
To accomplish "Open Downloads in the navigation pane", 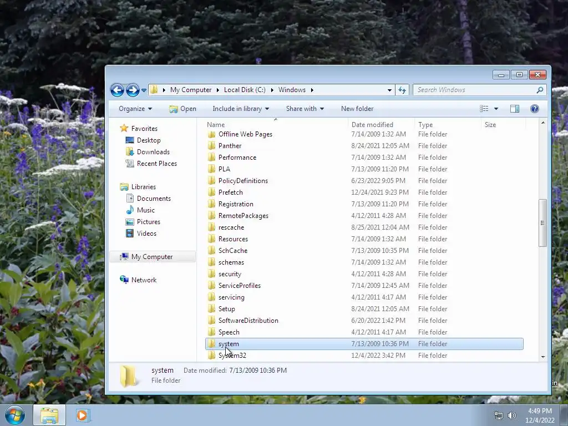I will click(153, 152).
